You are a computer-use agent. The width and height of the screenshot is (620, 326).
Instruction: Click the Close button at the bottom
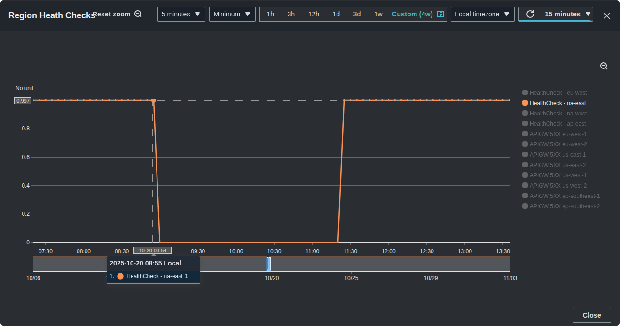pyautogui.click(x=591, y=315)
